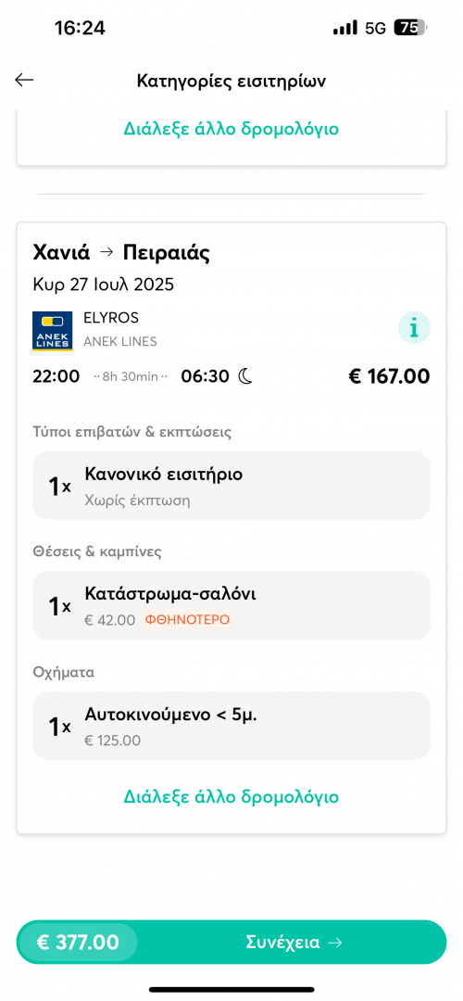The width and height of the screenshot is (463, 1001).
Task: Tap the Χανιά → Πειραιάς route heading
Action: [121, 253]
